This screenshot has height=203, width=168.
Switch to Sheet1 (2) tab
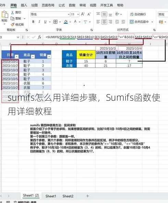click(31, 195)
